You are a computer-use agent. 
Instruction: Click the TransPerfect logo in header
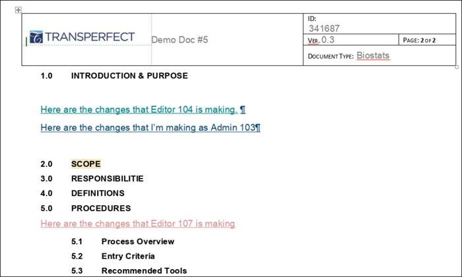(x=82, y=38)
